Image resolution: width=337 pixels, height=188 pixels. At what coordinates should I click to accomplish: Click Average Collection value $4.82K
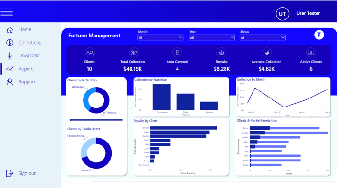click(x=266, y=69)
